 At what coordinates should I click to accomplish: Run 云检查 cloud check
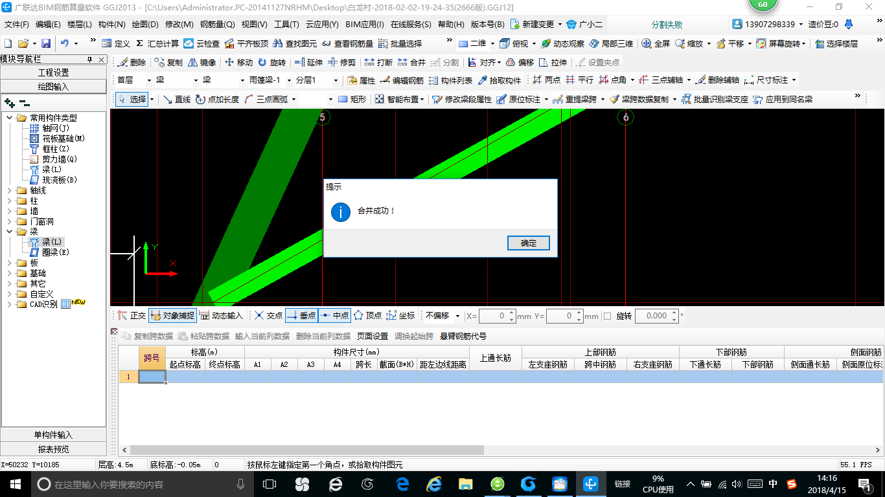pos(201,43)
